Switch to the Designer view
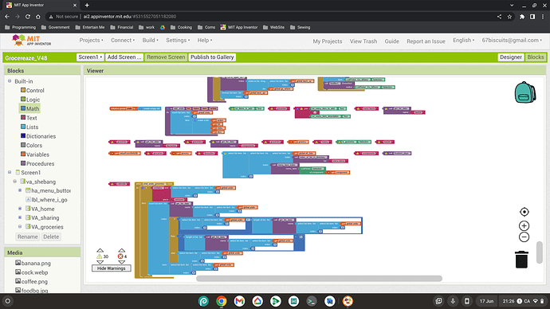 pyautogui.click(x=511, y=57)
